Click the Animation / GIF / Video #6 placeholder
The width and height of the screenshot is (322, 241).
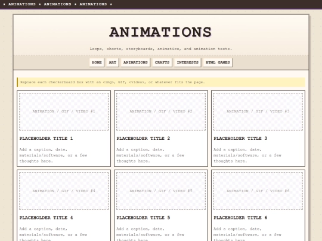258,191
